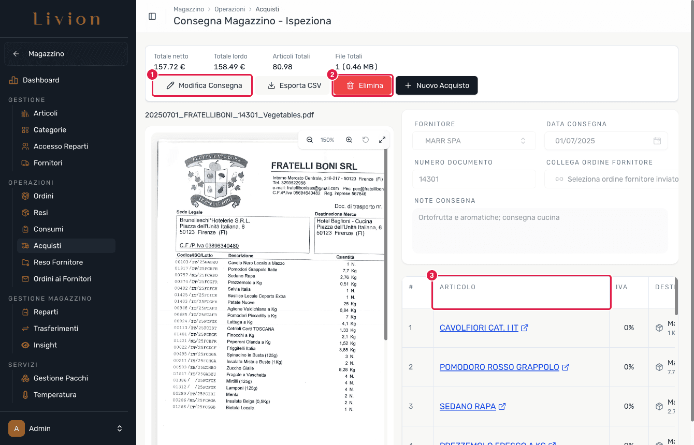Go back using Magazzino arrow
Image resolution: width=694 pixels, height=445 pixels.
[16, 54]
